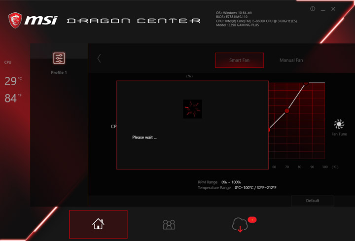Click the Profile 1 label
Viewport: 355px width, 241px height.
(59, 72)
